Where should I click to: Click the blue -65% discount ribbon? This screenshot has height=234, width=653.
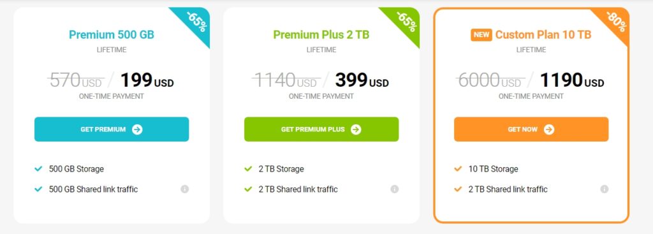click(x=196, y=22)
